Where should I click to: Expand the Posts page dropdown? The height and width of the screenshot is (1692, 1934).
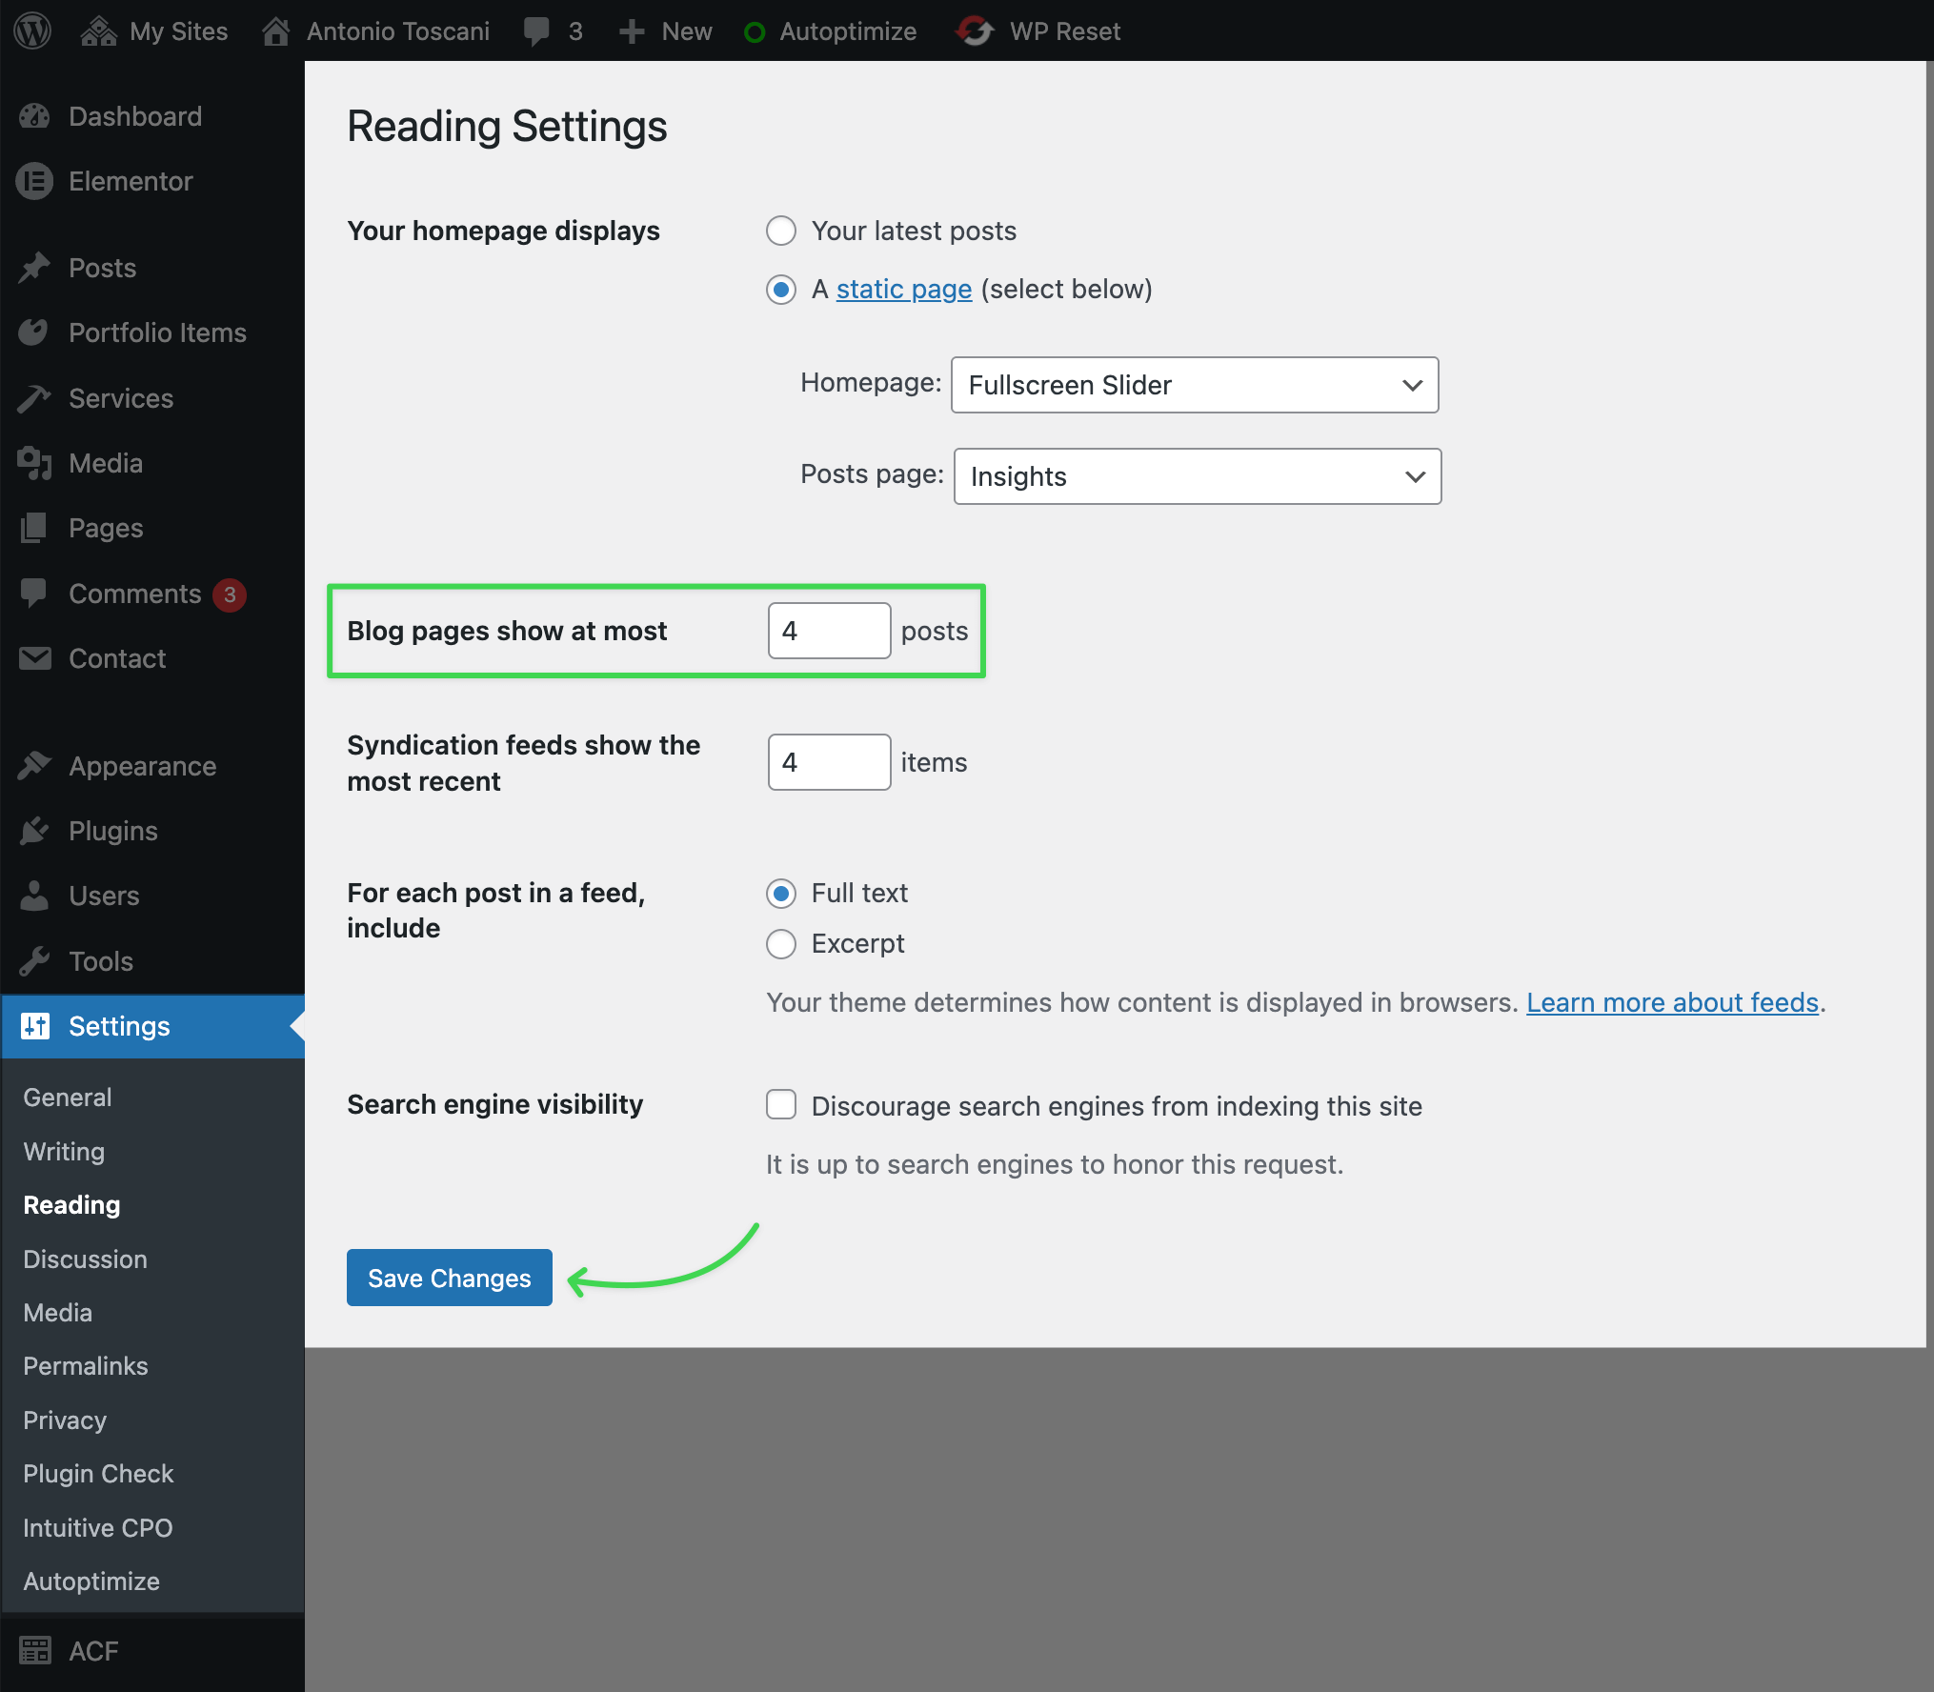click(x=1197, y=476)
